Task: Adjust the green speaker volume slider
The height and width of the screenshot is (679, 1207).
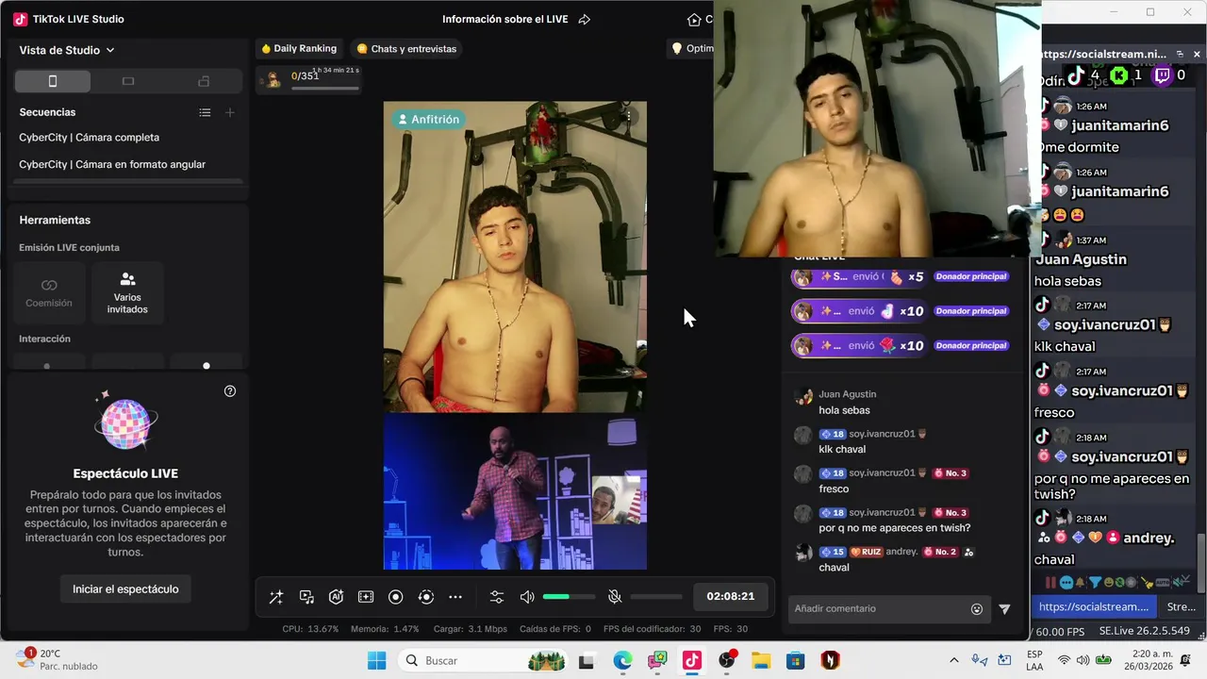Action: click(x=570, y=597)
